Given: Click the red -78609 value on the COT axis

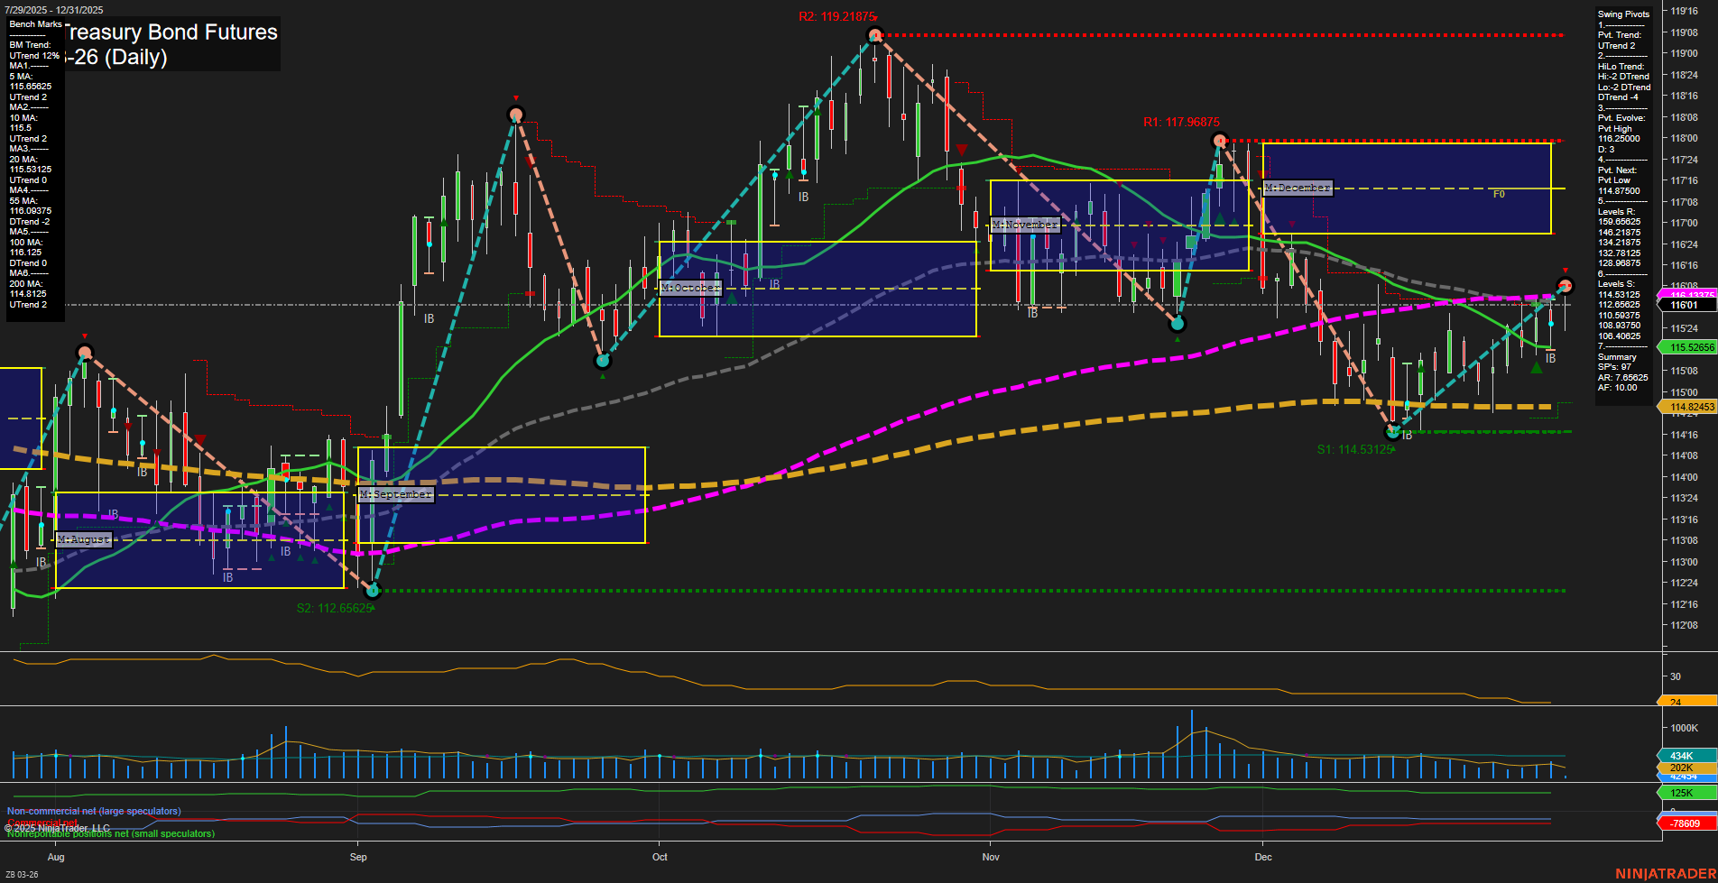Looking at the screenshot, I should pos(1686,823).
